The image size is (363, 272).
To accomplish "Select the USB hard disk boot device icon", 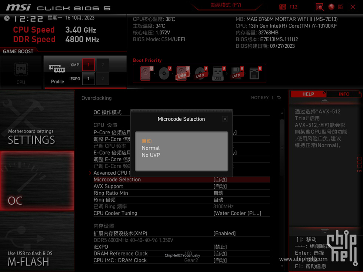I will tap(182, 73).
